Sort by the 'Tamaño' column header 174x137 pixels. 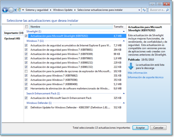pos(119,27)
